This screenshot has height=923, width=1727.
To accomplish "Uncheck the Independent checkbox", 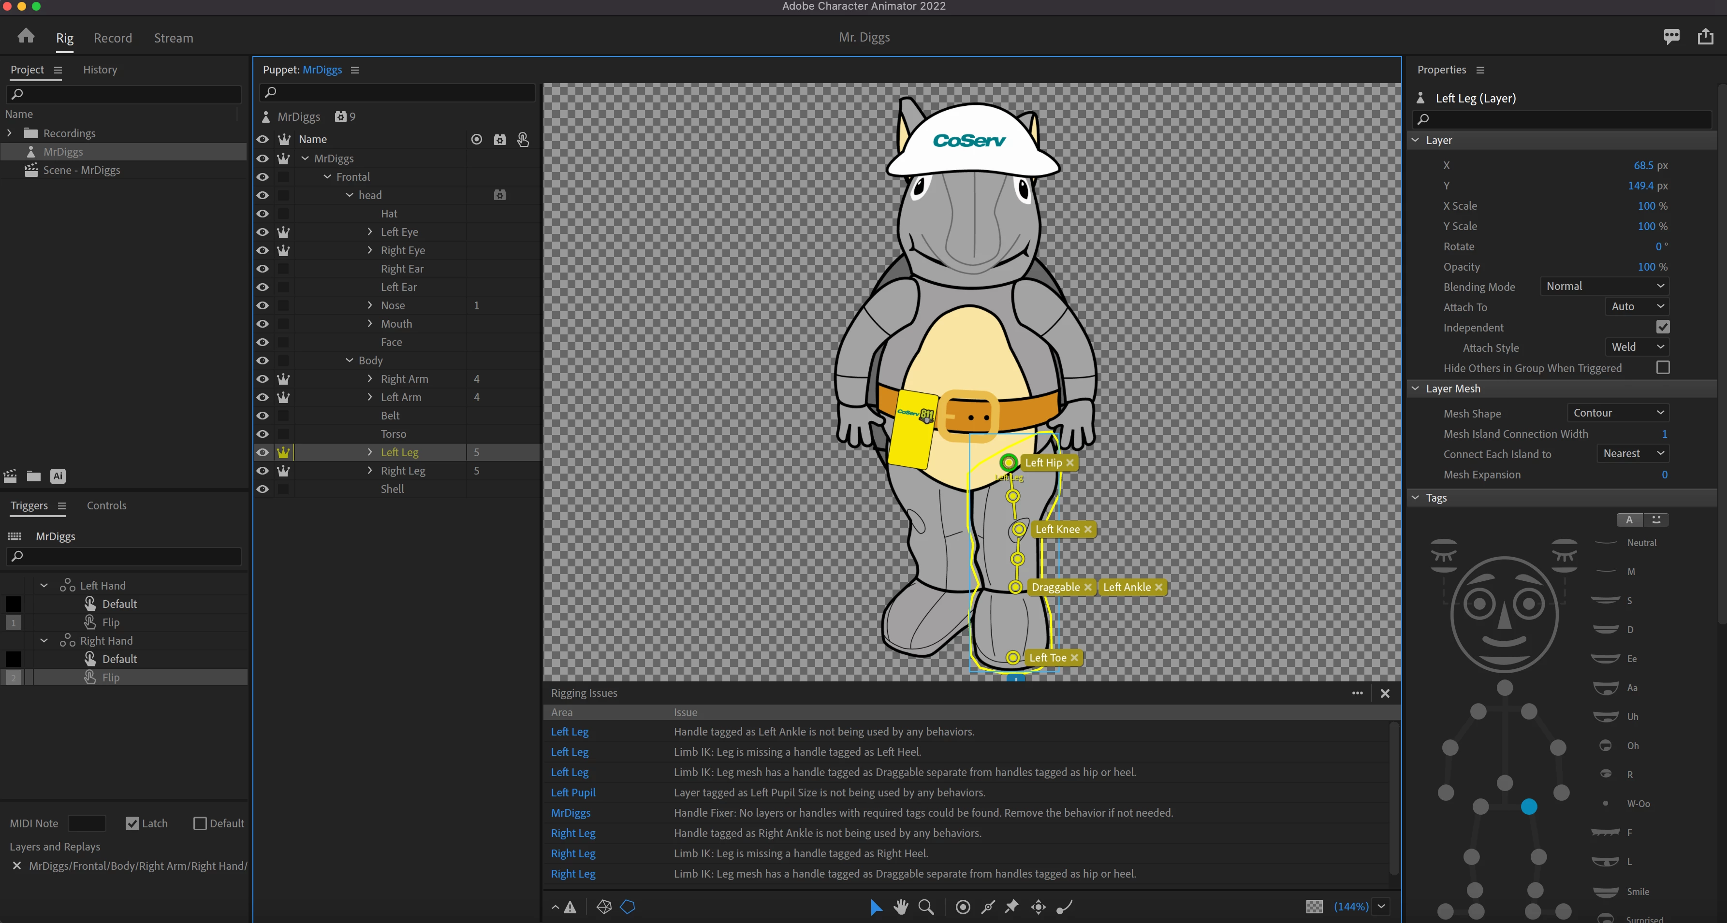I will click(x=1663, y=327).
